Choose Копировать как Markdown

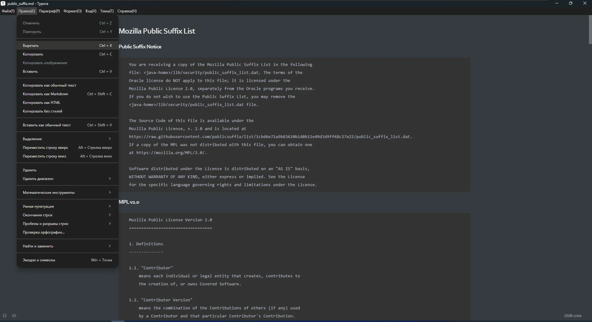pyautogui.click(x=67, y=94)
